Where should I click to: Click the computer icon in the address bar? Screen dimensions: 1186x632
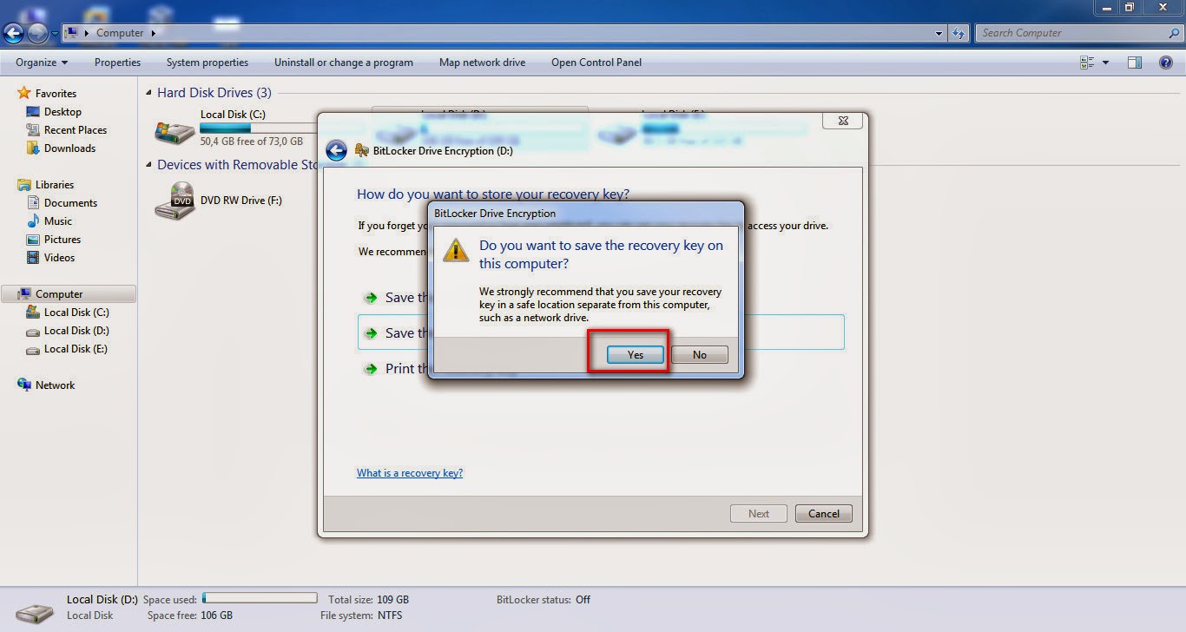(x=72, y=33)
